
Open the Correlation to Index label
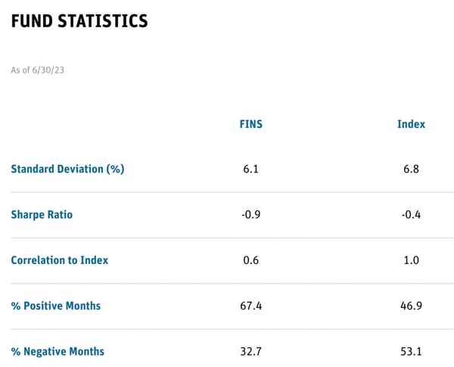[x=60, y=260]
